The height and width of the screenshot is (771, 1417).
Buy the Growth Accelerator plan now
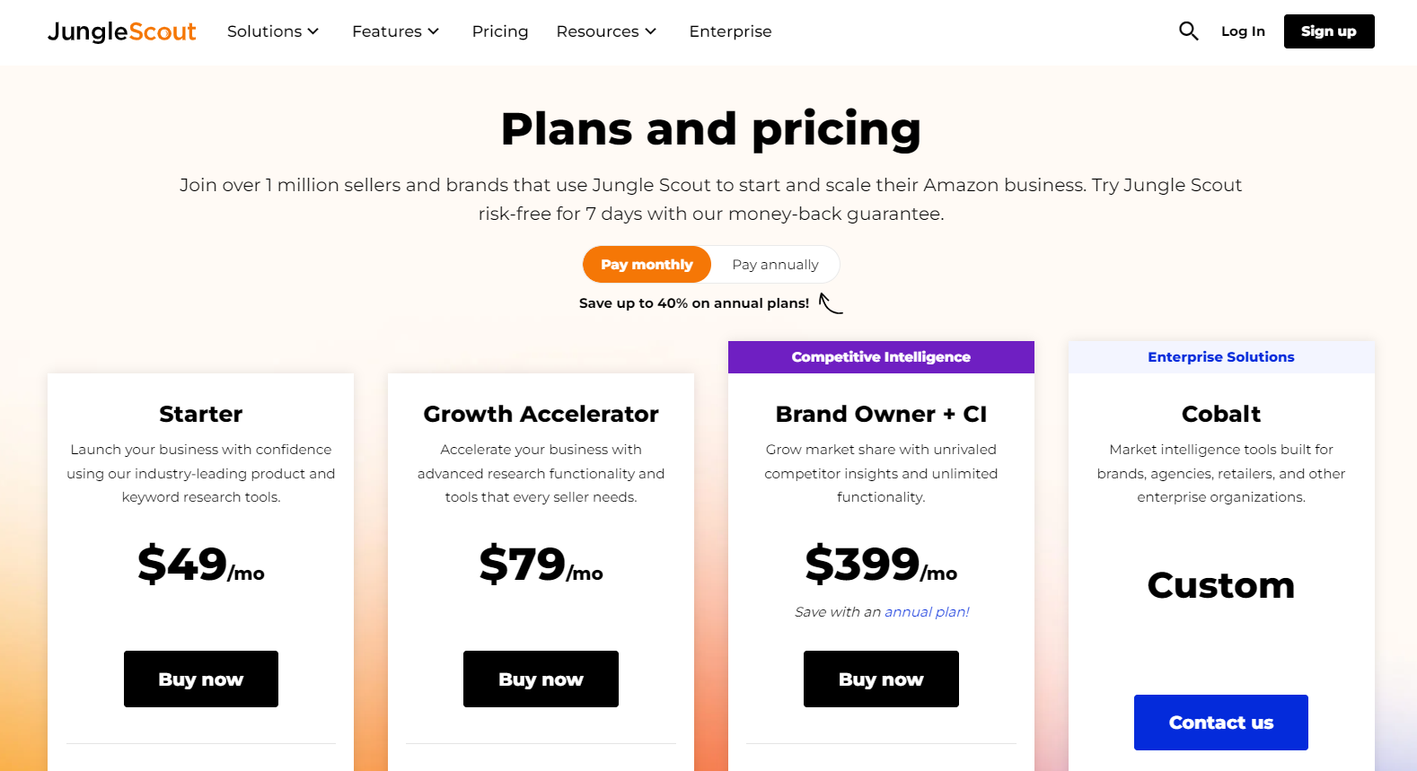[541, 679]
